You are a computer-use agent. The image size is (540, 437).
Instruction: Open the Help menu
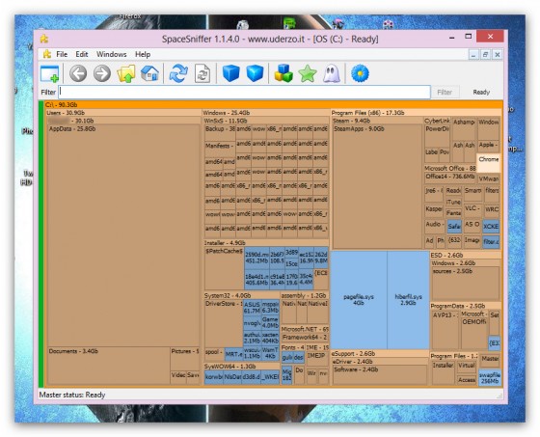(x=143, y=54)
